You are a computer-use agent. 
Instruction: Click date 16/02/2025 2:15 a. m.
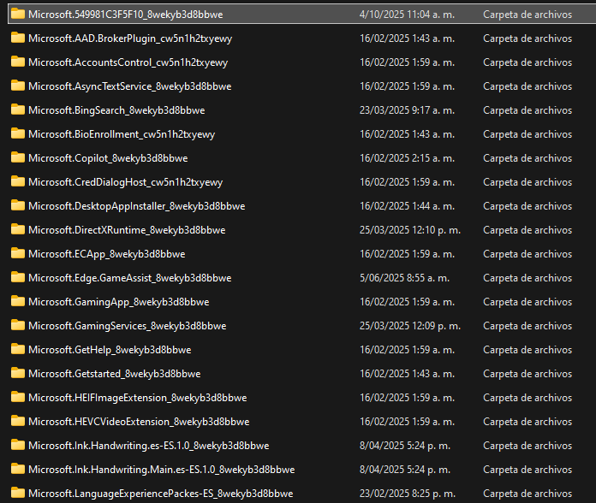click(407, 158)
